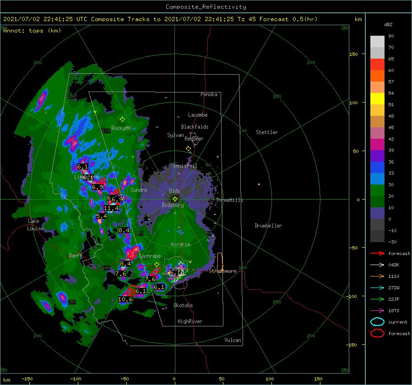
Task: Click the dBZ legend heading
Action: [x=388, y=24]
